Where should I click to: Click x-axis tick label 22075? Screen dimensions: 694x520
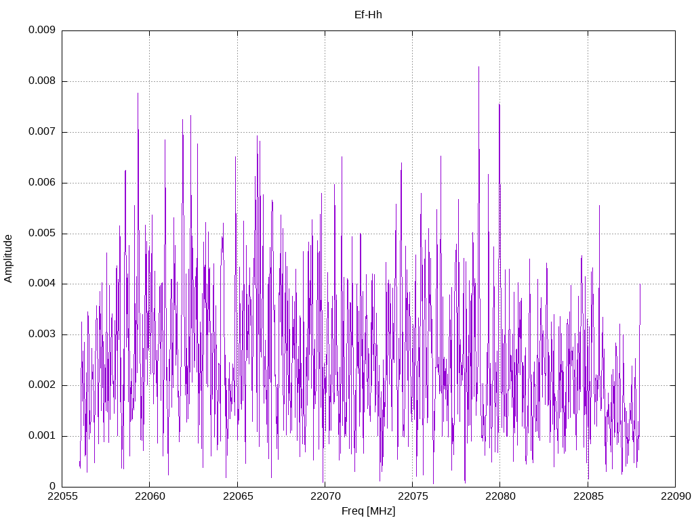413,496
